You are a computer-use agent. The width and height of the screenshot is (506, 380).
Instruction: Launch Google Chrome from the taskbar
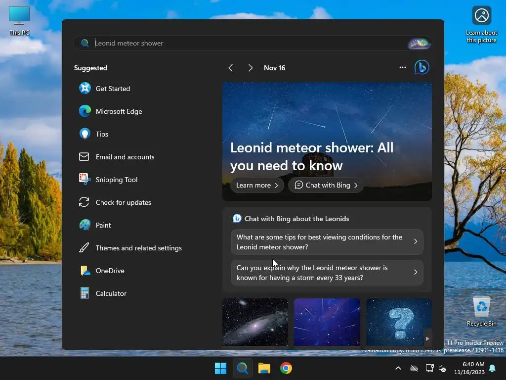click(x=286, y=368)
